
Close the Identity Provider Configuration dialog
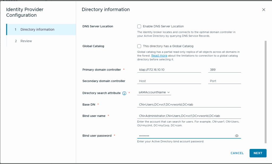[263, 10]
